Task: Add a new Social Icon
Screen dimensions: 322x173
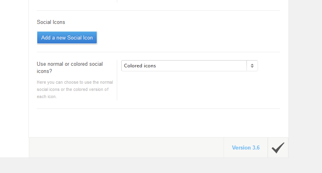Action: 67,38
